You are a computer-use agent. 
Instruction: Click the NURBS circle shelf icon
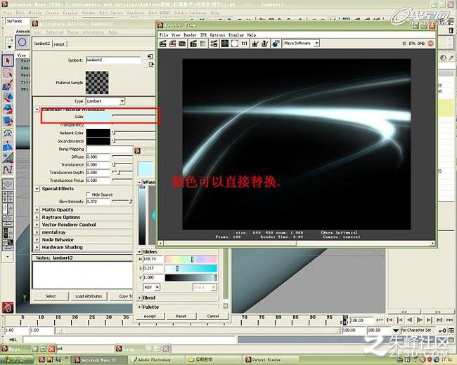(22, 43)
